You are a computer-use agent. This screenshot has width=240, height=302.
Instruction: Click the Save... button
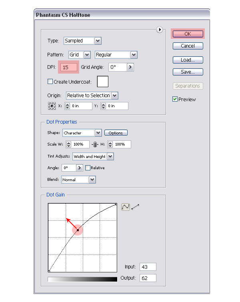coord(188,72)
